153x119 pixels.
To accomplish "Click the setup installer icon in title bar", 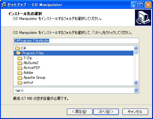I will tap(4, 5).
